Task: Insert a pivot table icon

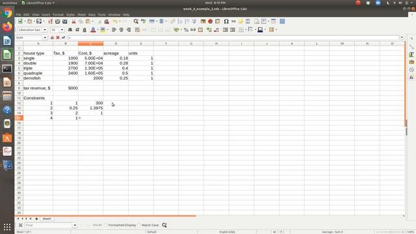Action: tap(218, 21)
